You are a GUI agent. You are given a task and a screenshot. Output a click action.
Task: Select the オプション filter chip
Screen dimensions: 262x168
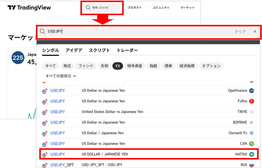[x=211, y=66]
